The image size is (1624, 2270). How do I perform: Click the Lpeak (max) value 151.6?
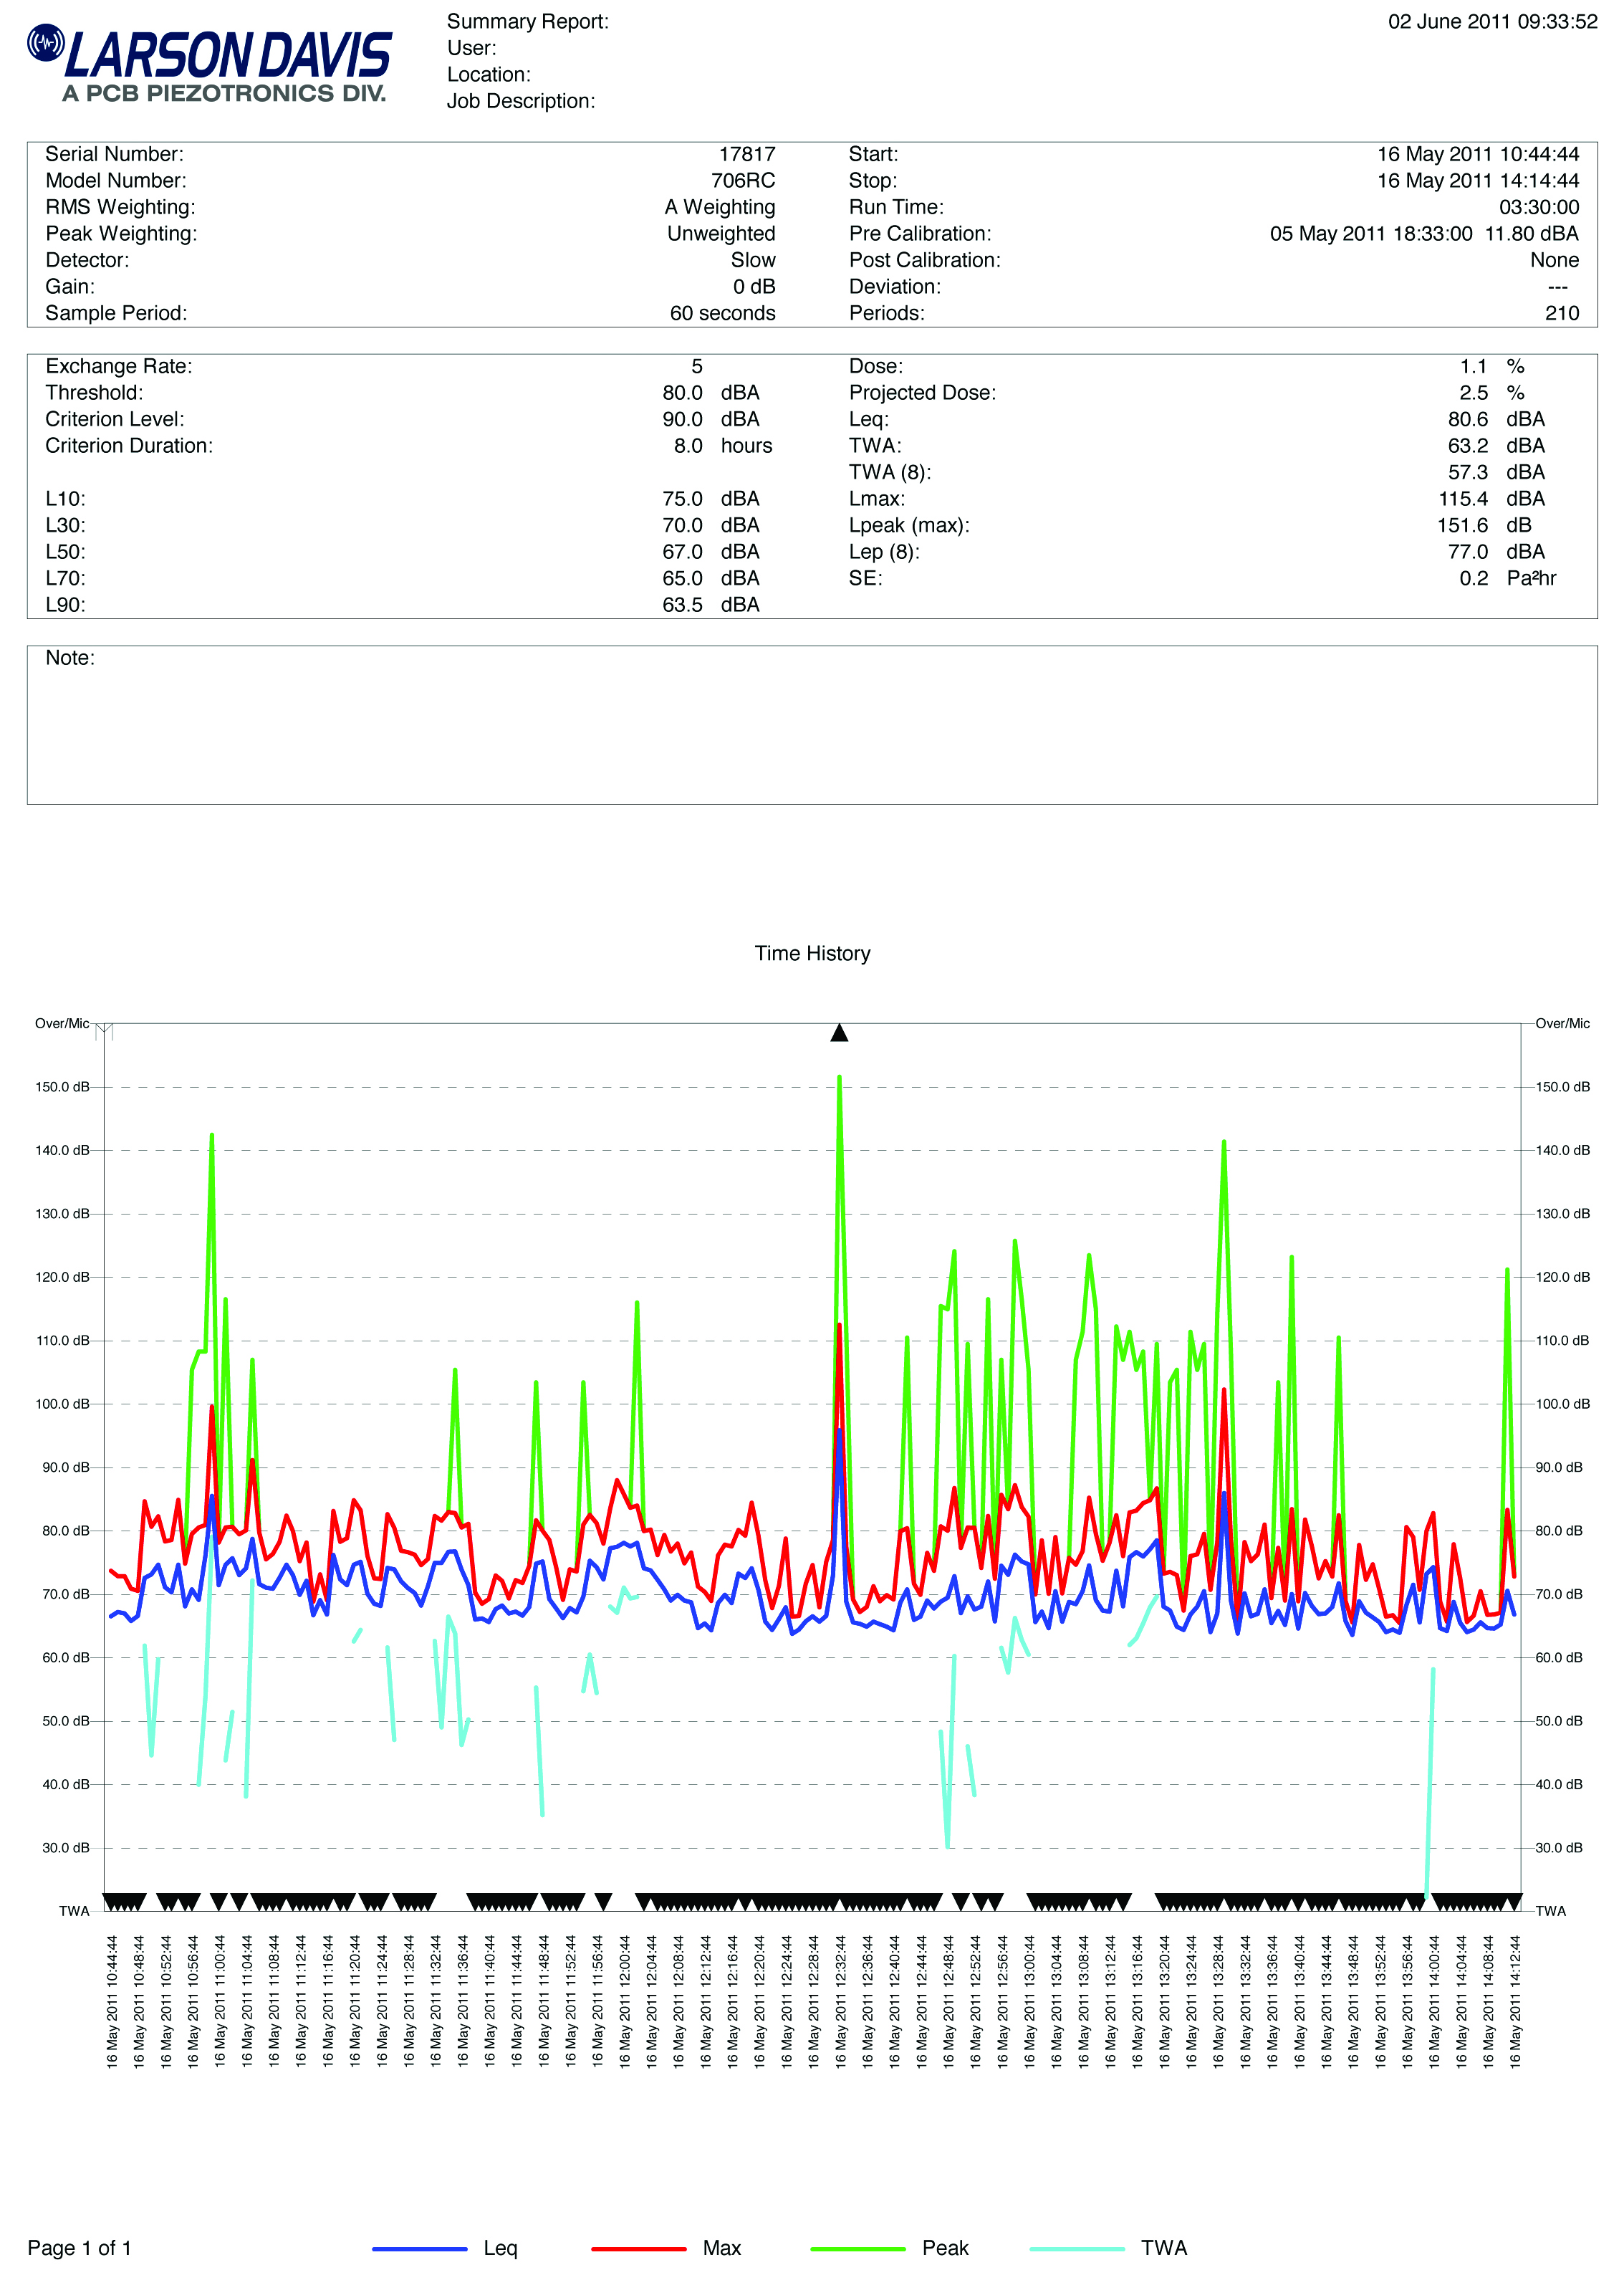click(1462, 525)
